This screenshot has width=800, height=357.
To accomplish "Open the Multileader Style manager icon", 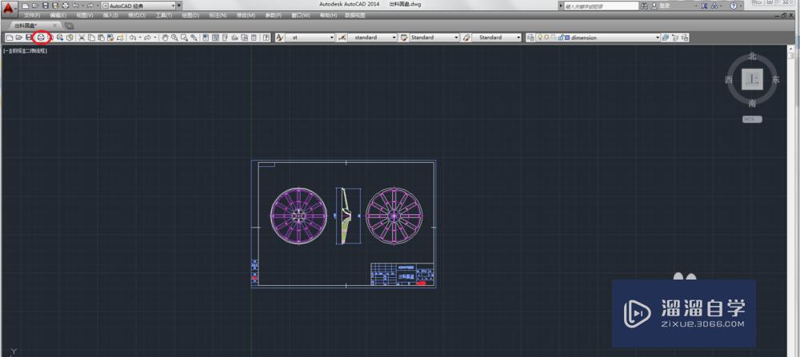I will point(466,38).
